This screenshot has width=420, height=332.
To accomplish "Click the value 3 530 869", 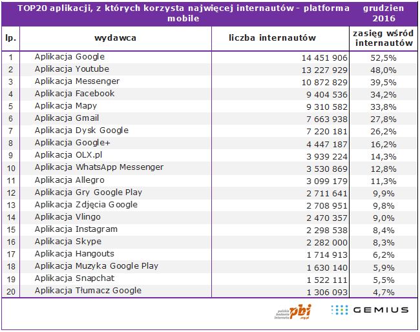I will 327,169.
